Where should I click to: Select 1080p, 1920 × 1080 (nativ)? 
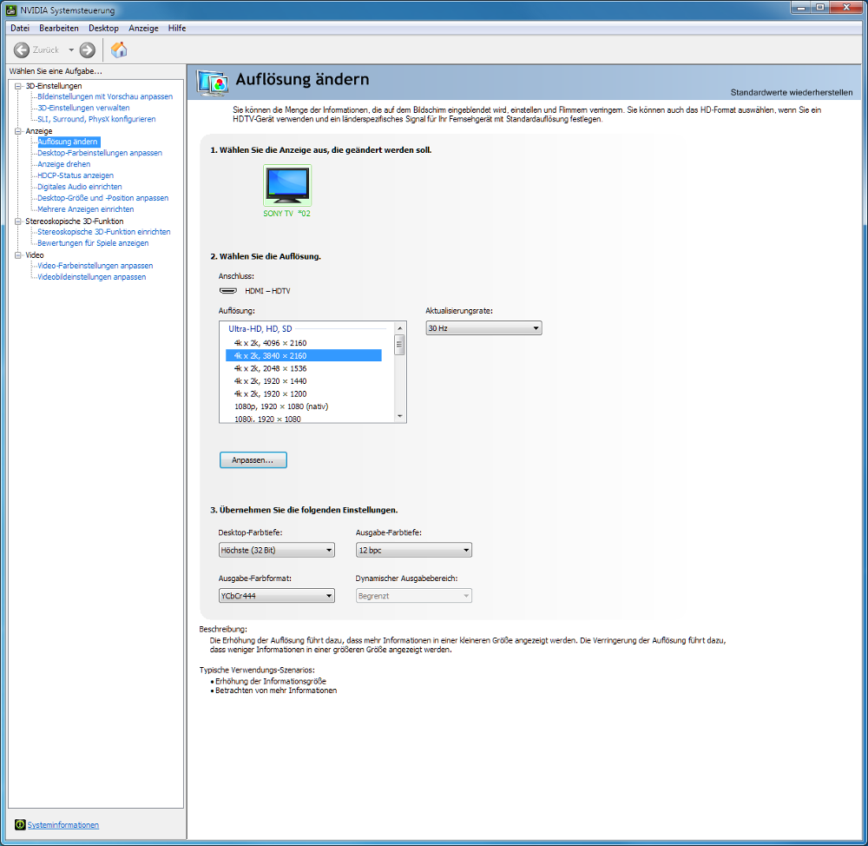pos(303,406)
